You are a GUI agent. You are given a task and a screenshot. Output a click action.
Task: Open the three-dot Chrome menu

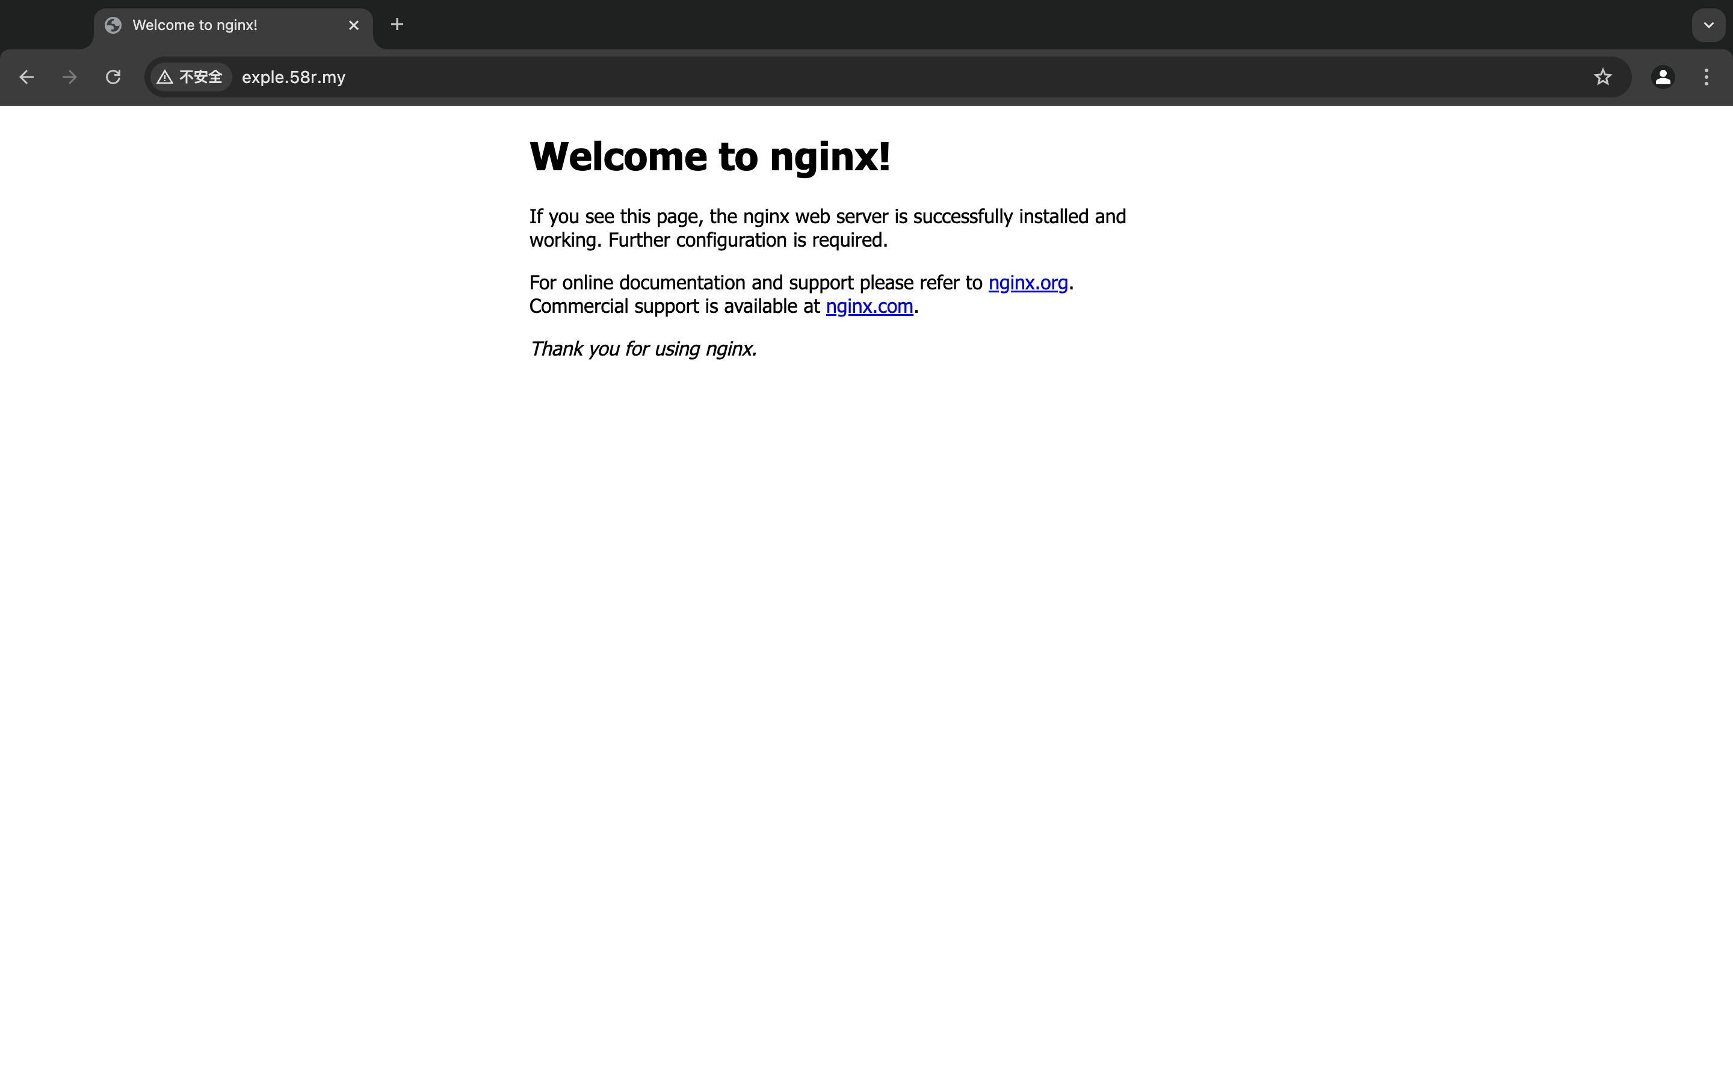[x=1707, y=78]
